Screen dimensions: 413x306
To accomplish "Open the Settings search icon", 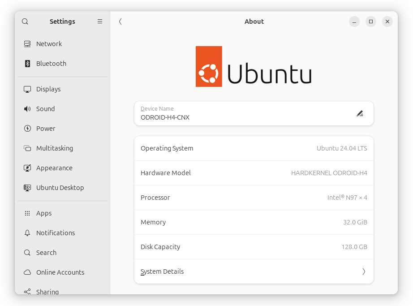I will coord(25,22).
